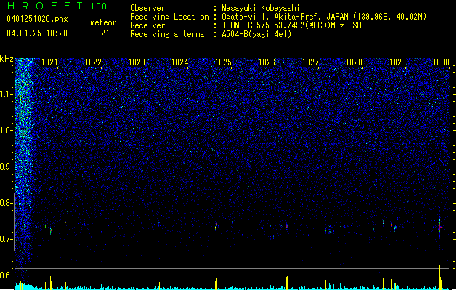457x290 pixels.
Task: Click the 1024 time marker
Action: (x=180, y=62)
